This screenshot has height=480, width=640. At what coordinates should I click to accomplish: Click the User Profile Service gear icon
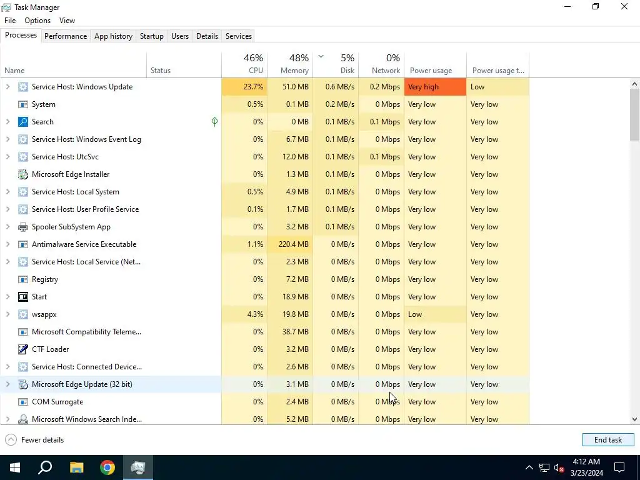pos(23,209)
